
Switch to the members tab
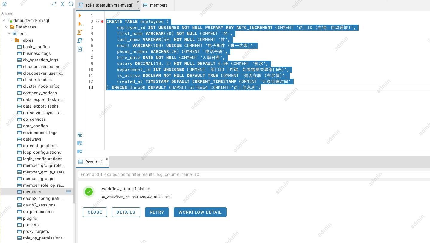(x=155, y=5)
